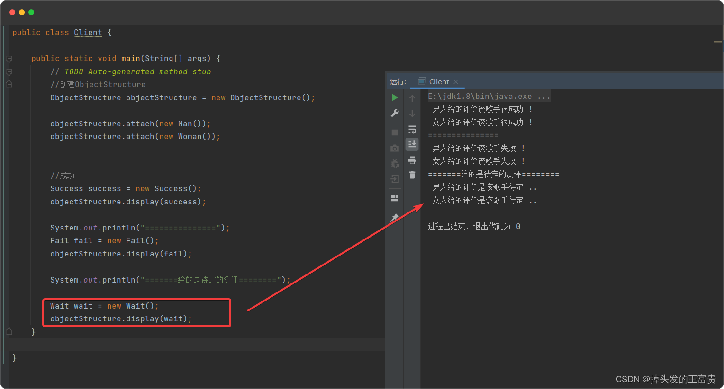Pin the run tab with pin icon
Screen dimensions: 724x389
point(395,218)
